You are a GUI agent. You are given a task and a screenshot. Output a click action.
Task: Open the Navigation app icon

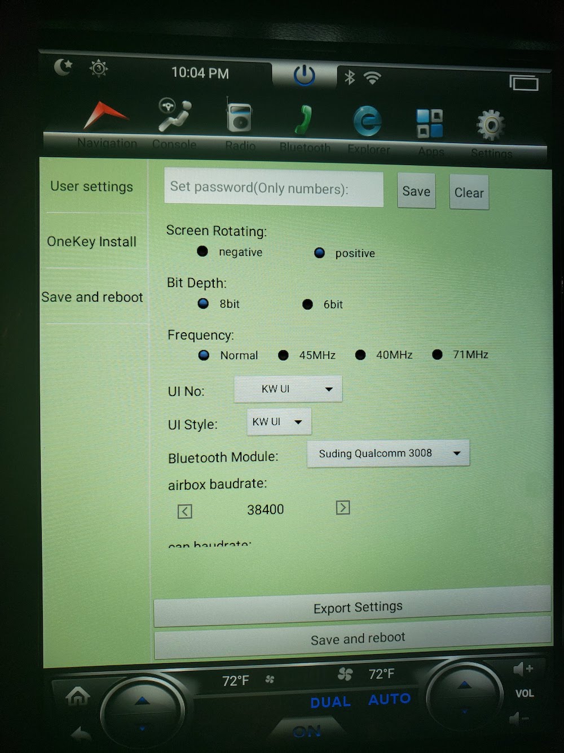[x=105, y=116]
